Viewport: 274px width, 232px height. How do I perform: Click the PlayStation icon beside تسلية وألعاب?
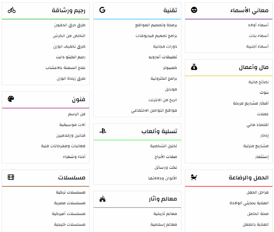coord(103,131)
